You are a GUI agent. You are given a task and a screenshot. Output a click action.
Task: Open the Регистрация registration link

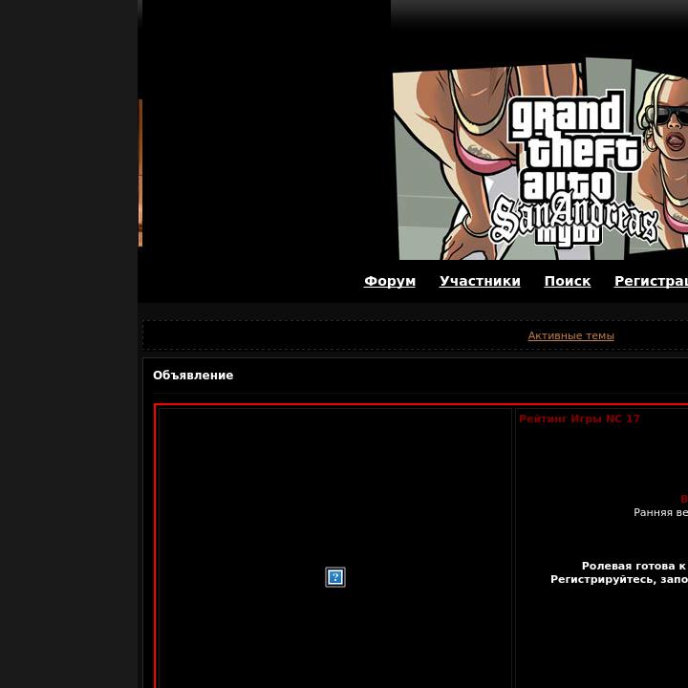coord(651,281)
